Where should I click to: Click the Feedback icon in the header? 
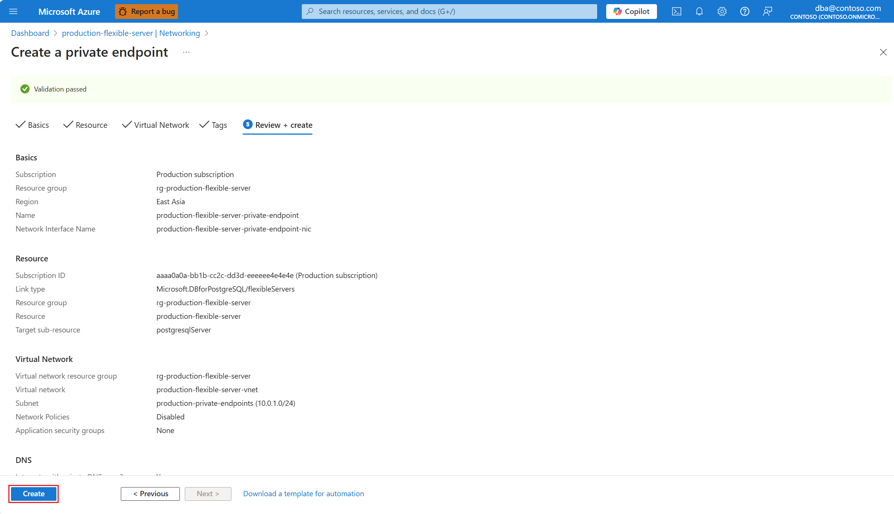767,11
